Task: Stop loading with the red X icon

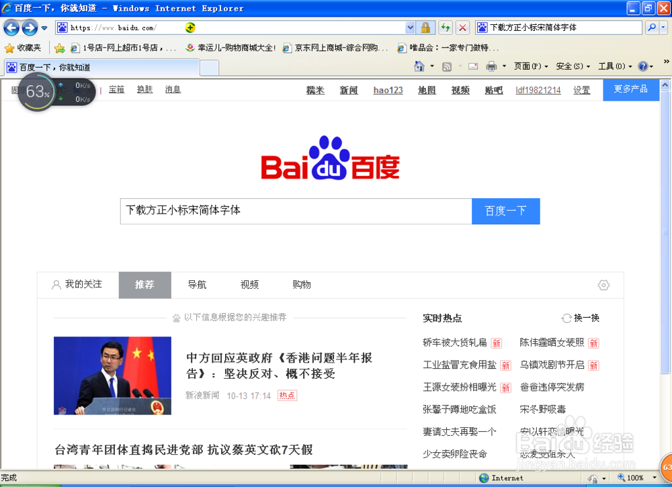Action: coord(462,28)
